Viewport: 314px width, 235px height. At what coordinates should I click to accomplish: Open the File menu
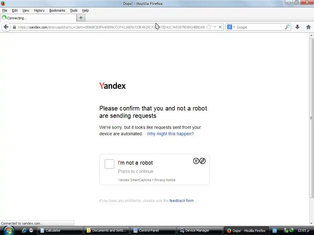pyautogui.click(x=5, y=11)
